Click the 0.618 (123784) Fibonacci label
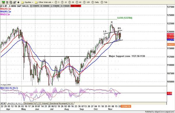 [x=125, y=18]
